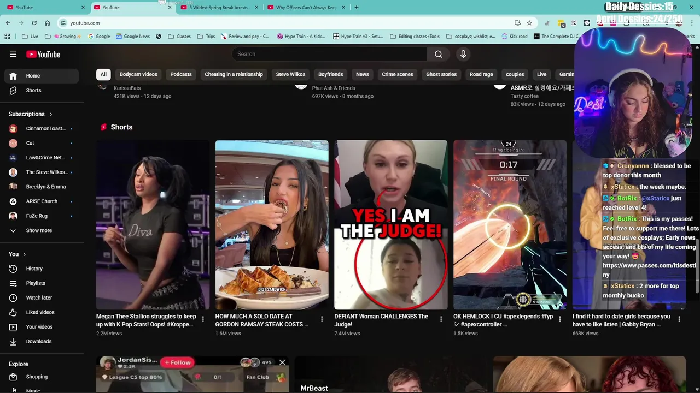Viewport: 700px width, 393px height.
Task: Select the Bodycam videos chip
Action: click(138, 74)
